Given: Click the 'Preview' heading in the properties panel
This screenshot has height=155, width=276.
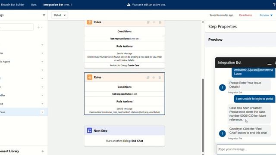Looking at the screenshot, I should 215,40.
